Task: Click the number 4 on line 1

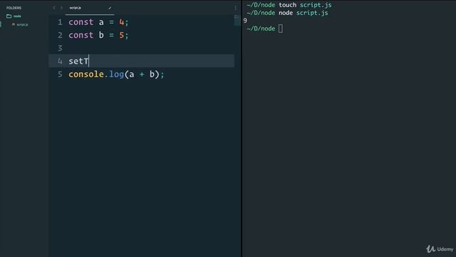Action: [122, 22]
